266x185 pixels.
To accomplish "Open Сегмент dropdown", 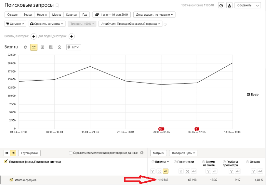I will pos(15,24).
